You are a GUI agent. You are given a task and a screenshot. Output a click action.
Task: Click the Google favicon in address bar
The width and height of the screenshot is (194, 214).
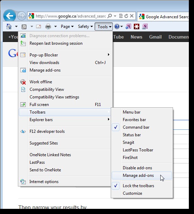31,16
